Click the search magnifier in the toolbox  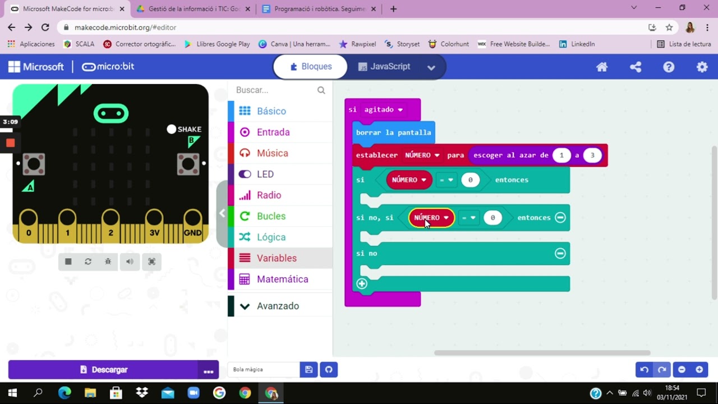(321, 90)
